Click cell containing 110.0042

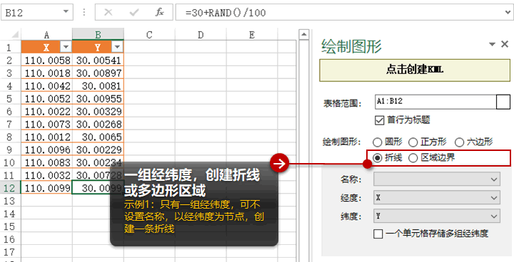tap(46, 85)
